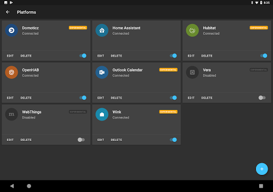273x192 pixels.
Task: Edit the Home Assistant platform
Action: (101, 56)
